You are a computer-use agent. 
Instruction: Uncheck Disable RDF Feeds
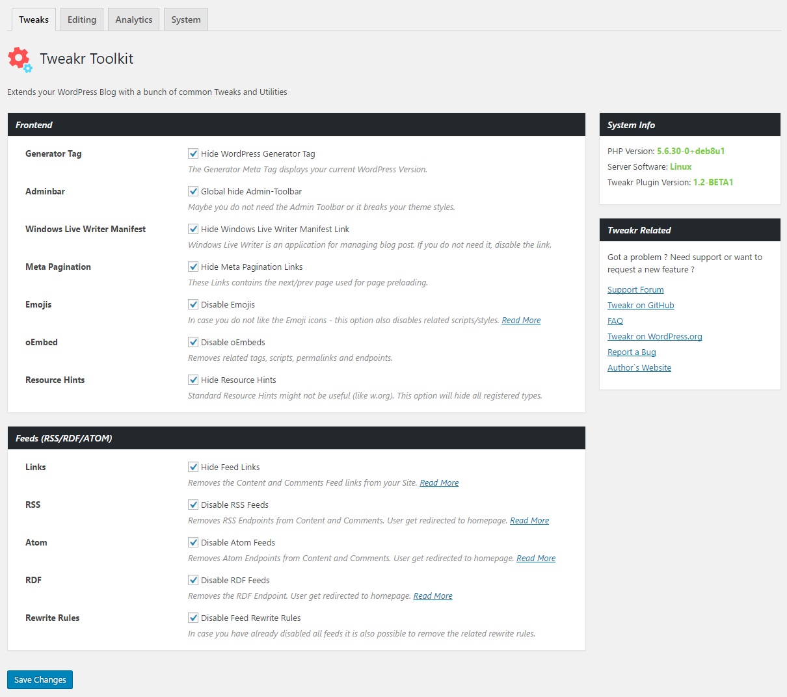coord(193,580)
